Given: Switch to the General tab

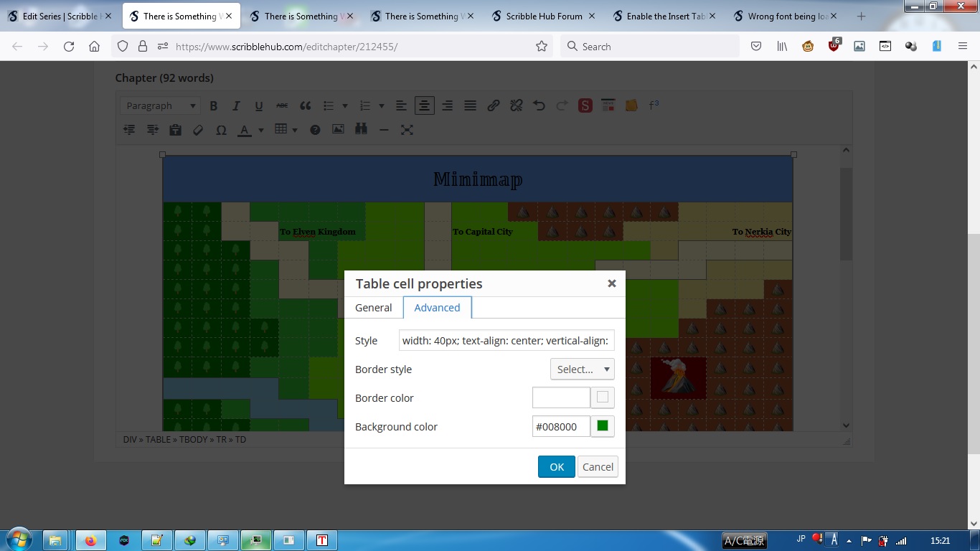Looking at the screenshot, I should 373,308.
